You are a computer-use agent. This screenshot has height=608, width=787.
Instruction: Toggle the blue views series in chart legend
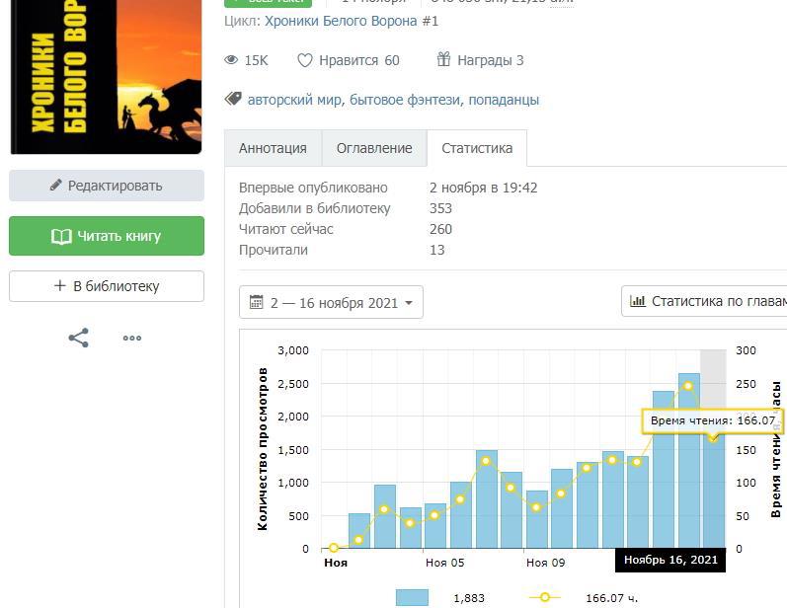coord(412,597)
